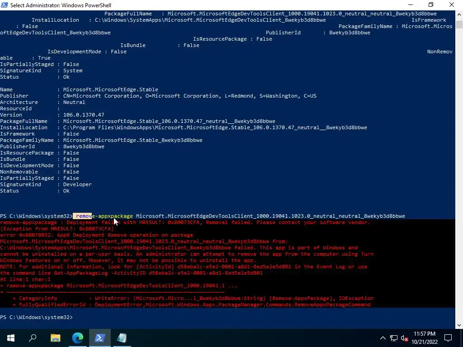This screenshot has width=463, height=347.
Task: Click version value 106.0.1370.47
Action: (x=84, y=115)
